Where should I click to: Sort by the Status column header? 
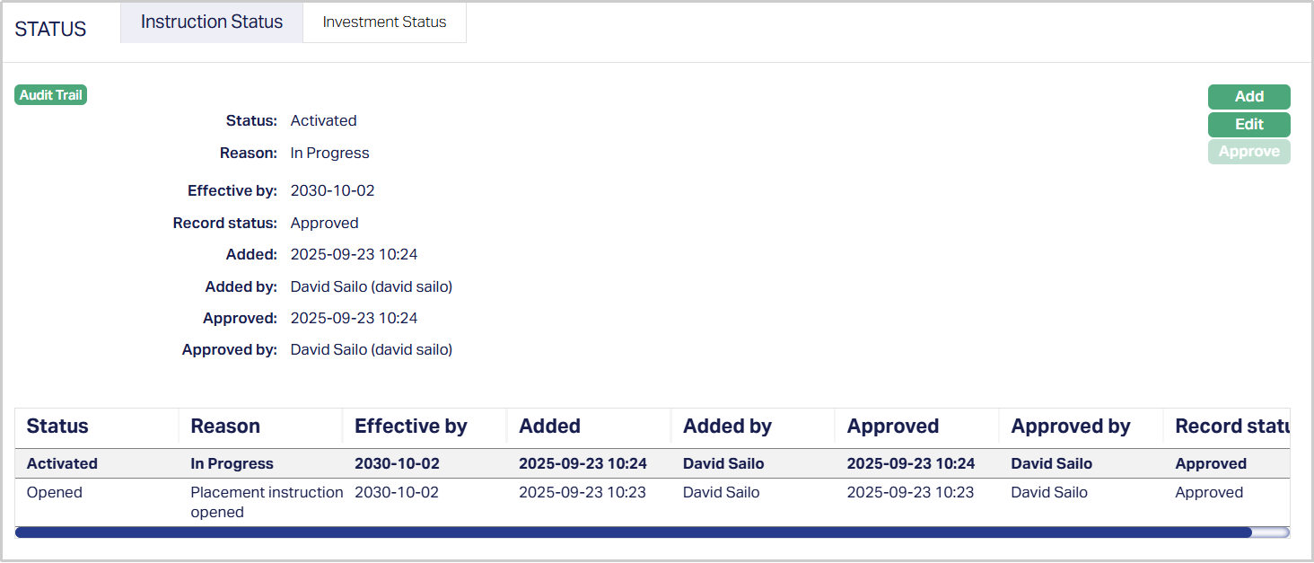click(57, 427)
